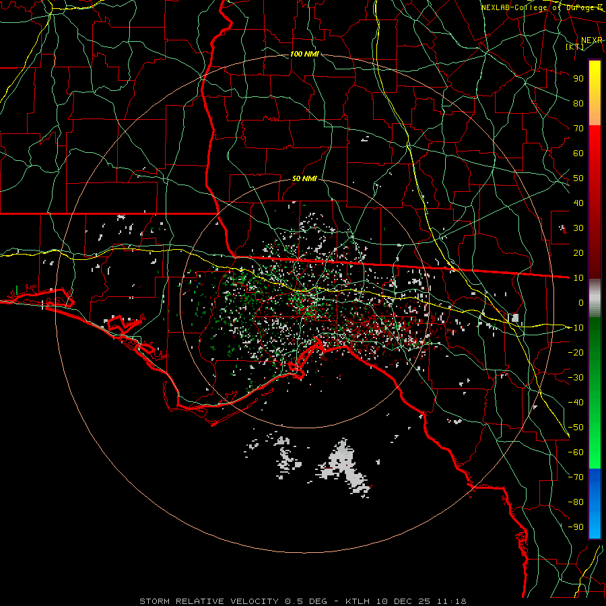Click the [KT] units label
Screen dimensions: 606x606
575,47
